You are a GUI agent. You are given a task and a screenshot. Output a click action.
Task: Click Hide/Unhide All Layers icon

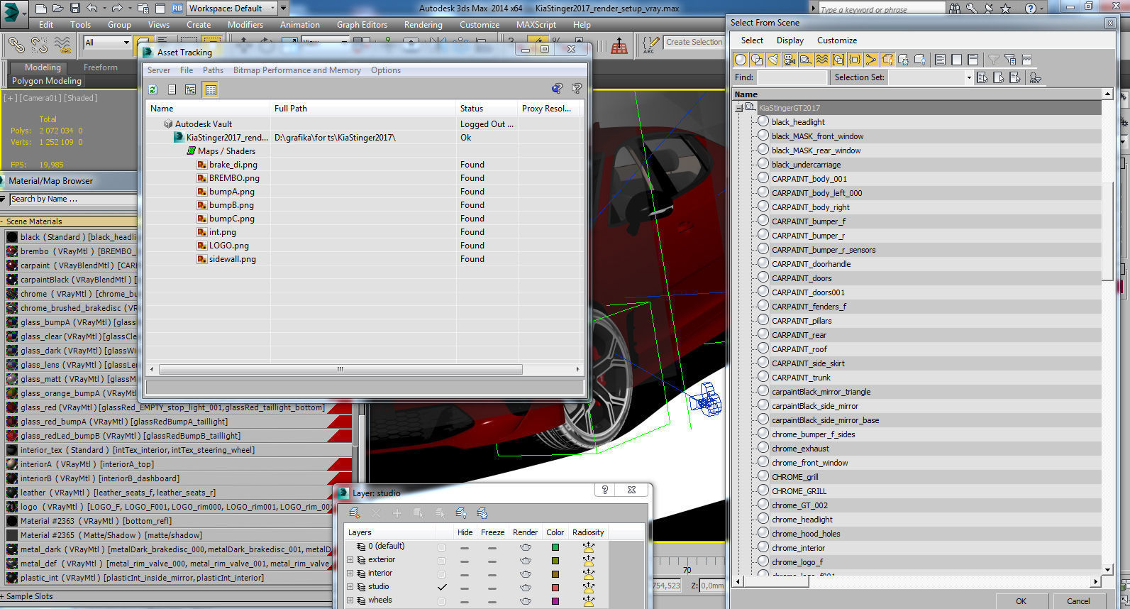(461, 513)
